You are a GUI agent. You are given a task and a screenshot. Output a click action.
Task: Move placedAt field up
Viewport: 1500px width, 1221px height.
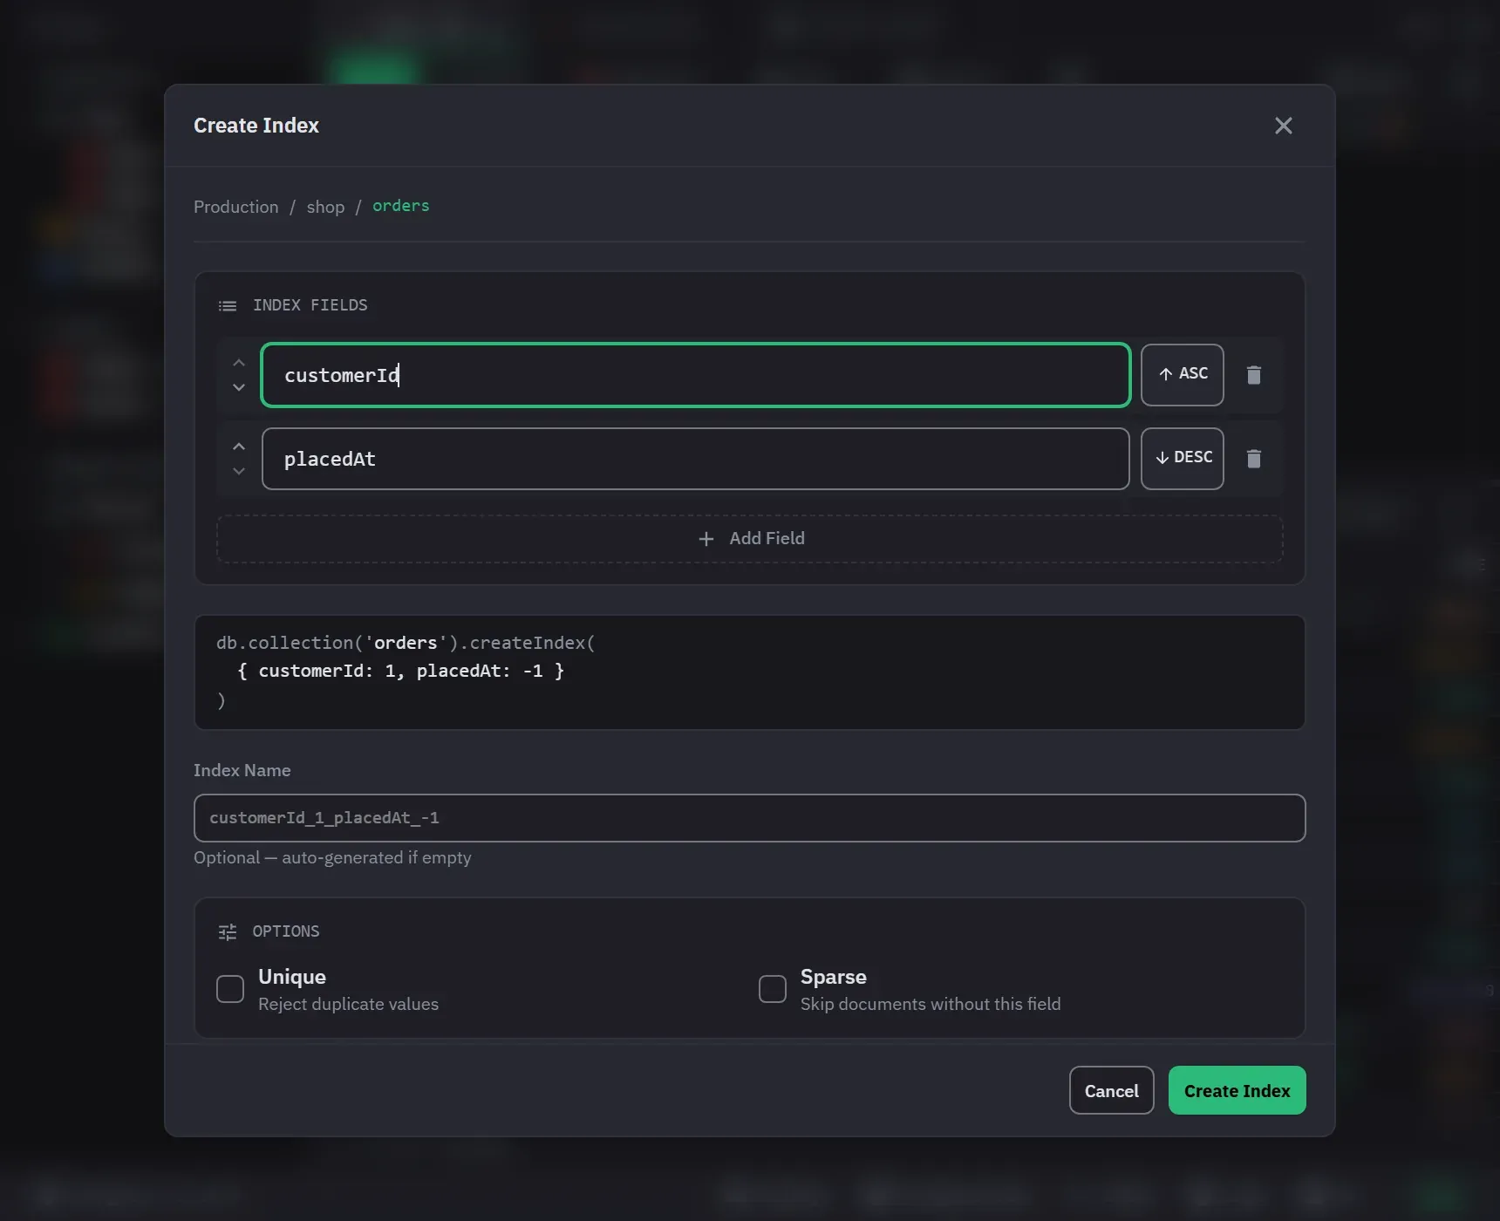pyautogui.click(x=239, y=447)
